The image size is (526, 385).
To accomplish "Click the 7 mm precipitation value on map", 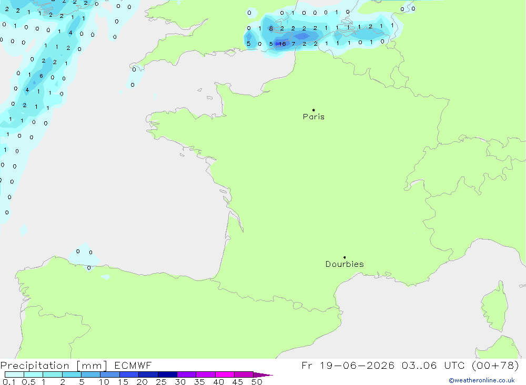I will tap(294, 44).
